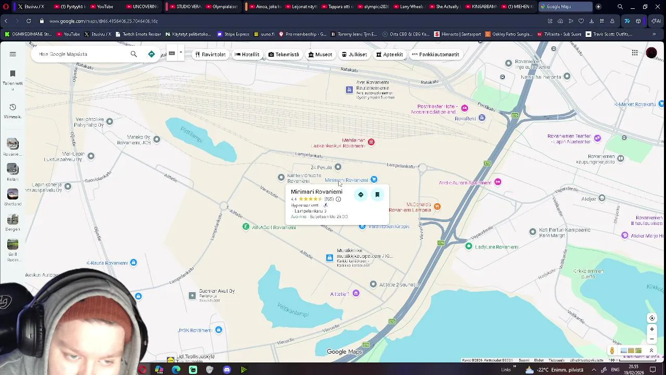Click the ANAGol Rovaniemi green pin
Viewport: 666px width, 375px height.
point(246,227)
